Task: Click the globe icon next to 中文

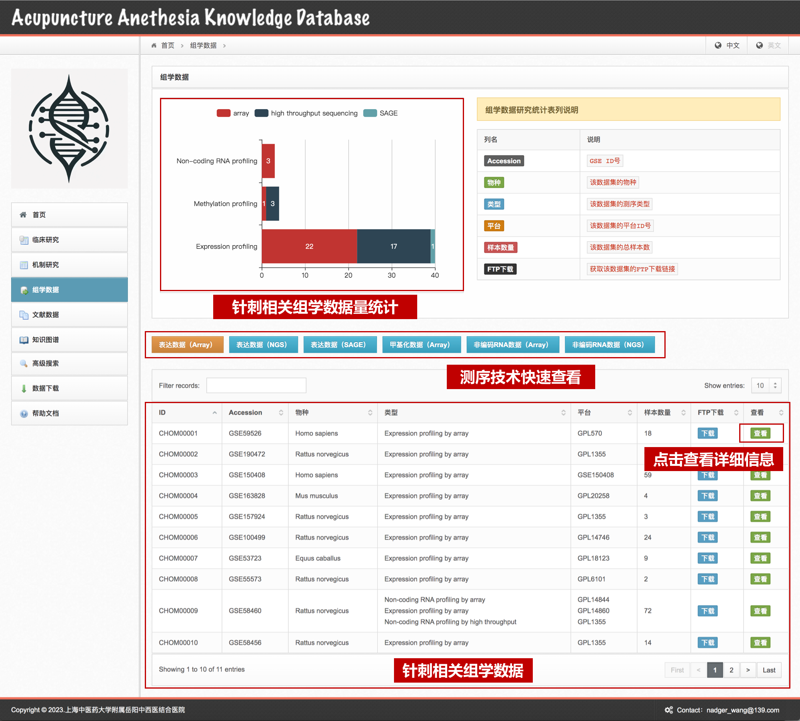Action: pos(718,46)
